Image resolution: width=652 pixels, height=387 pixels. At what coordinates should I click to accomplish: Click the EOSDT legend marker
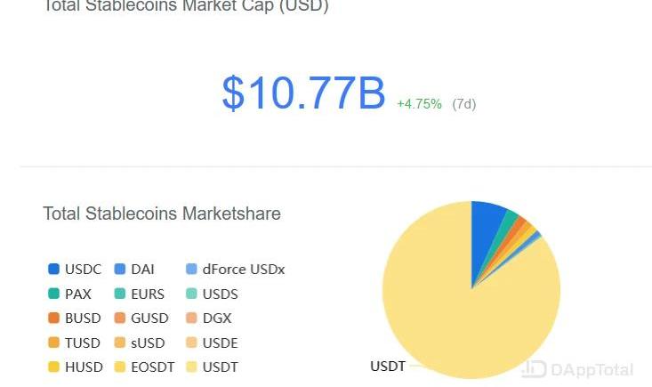click(x=120, y=367)
